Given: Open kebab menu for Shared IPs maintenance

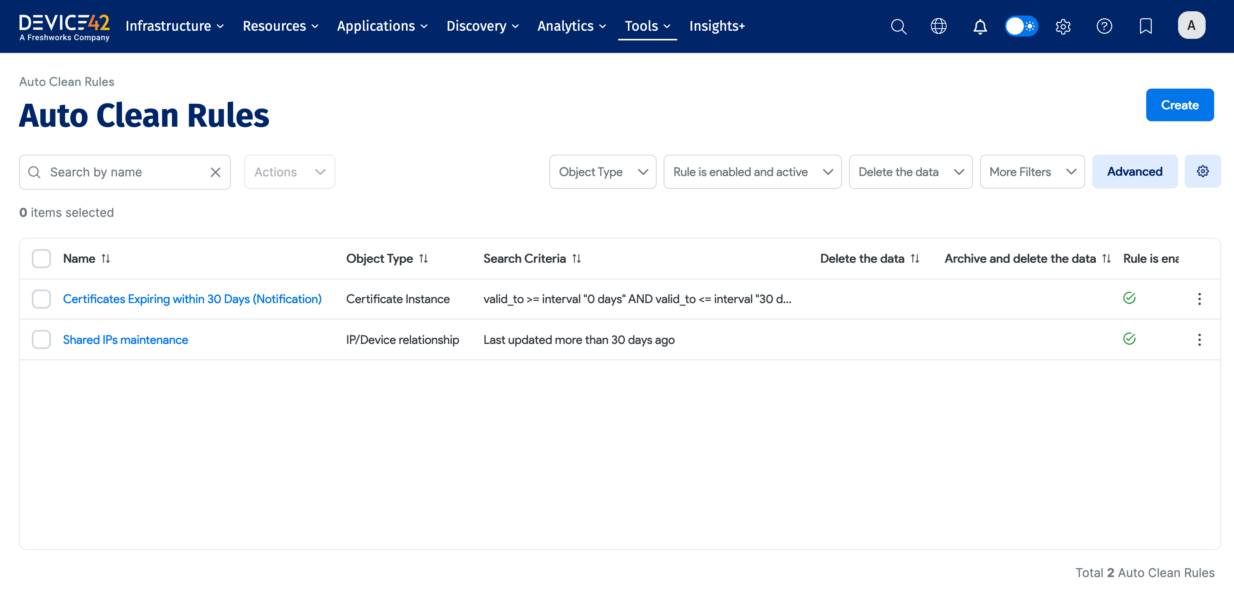Looking at the screenshot, I should pyautogui.click(x=1199, y=340).
